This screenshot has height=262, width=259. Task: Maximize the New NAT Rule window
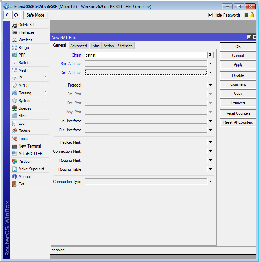(x=249, y=37)
